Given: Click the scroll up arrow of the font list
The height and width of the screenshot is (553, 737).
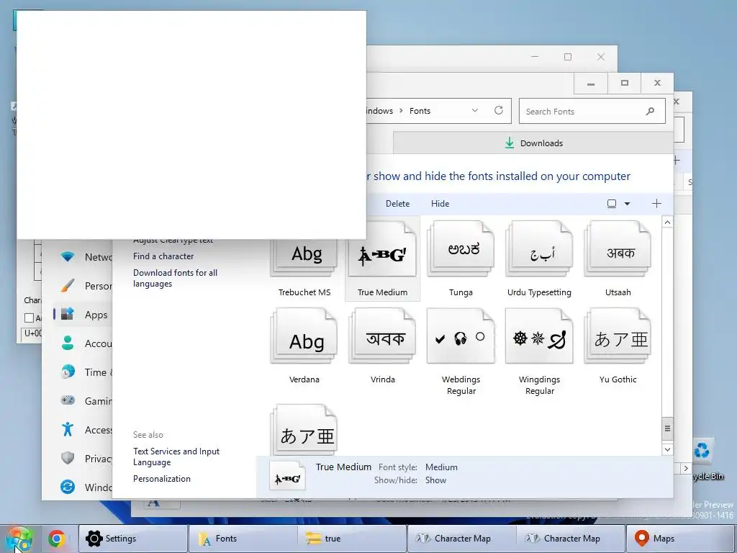Looking at the screenshot, I should [x=667, y=222].
